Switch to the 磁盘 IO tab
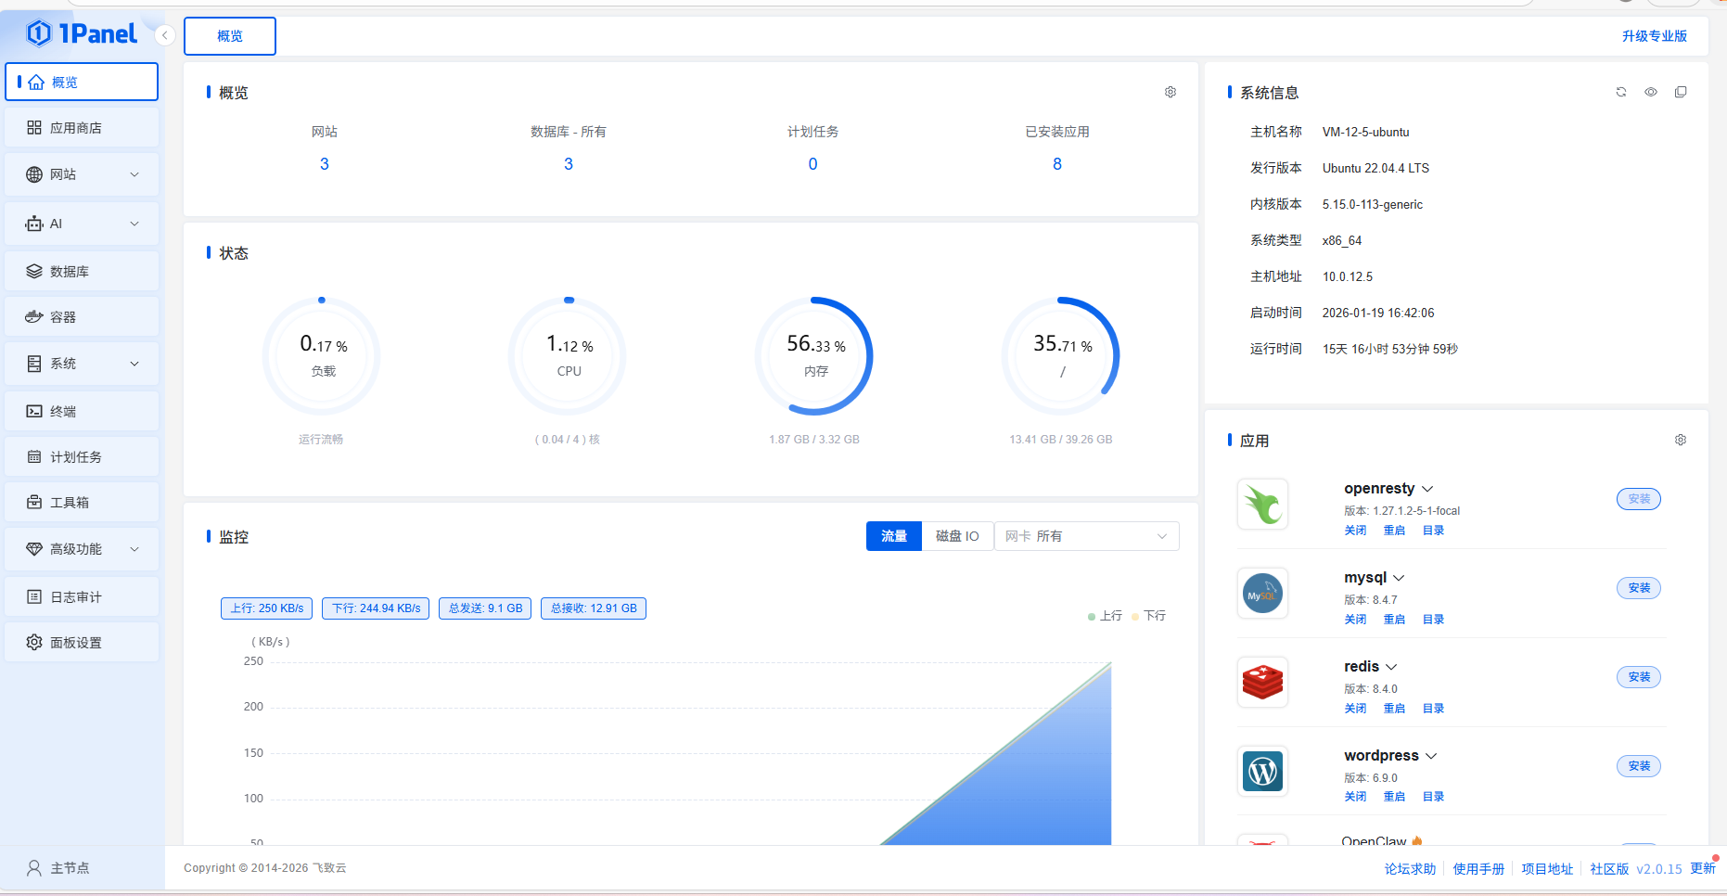 pos(957,536)
